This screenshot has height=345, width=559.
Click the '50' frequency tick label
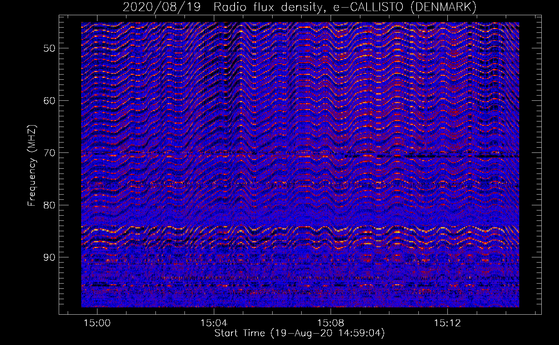[49, 48]
